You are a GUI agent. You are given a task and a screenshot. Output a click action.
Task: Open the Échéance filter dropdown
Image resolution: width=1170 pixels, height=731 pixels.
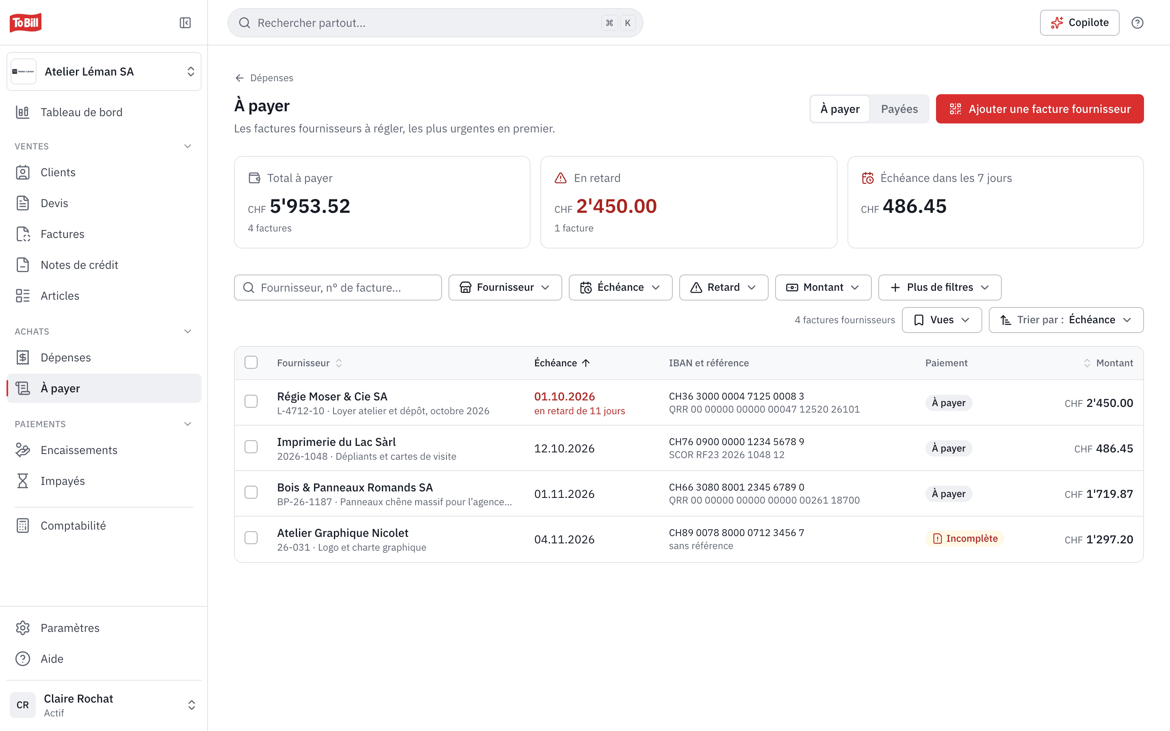[x=620, y=288]
